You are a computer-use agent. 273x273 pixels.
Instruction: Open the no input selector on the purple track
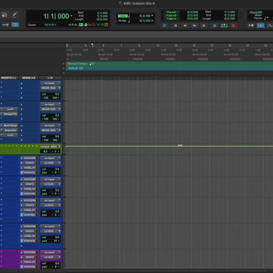tap(50, 252)
